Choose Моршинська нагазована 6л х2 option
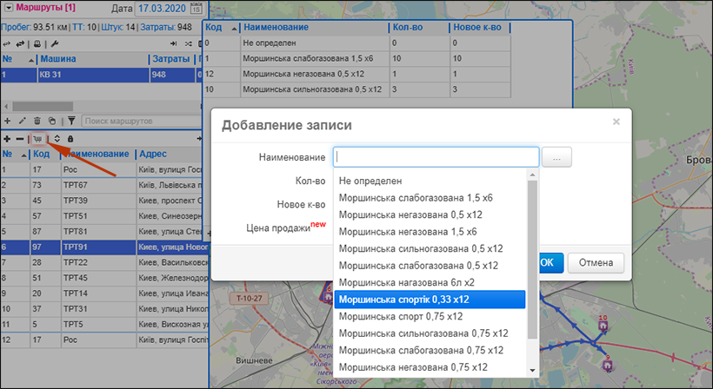Viewport: 713px width, 389px height. (430, 283)
